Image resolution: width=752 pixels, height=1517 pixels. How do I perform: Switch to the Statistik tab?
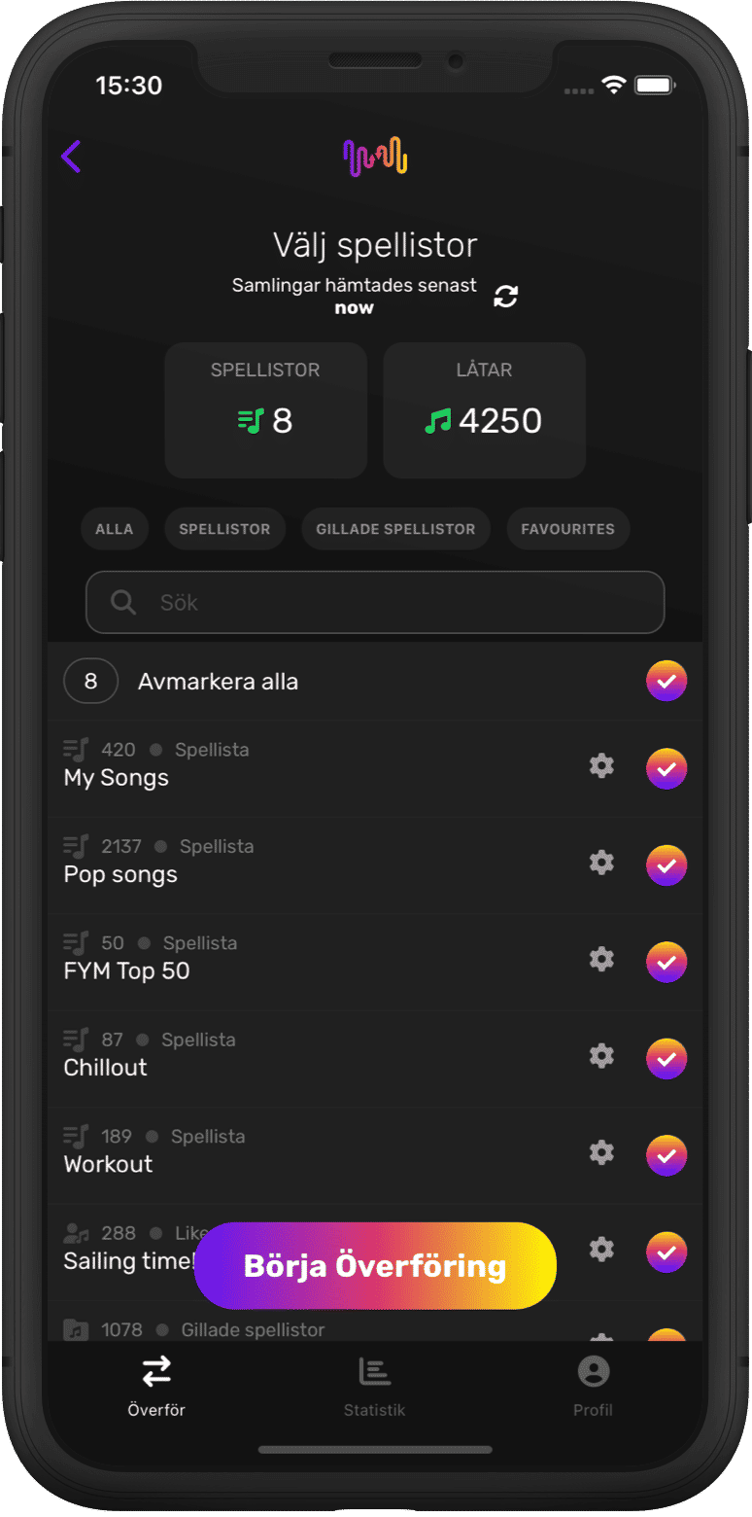pyautogui.click(x=374, y=1386)
